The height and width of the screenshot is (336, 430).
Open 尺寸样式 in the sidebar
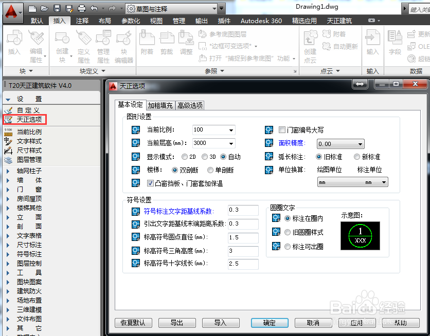24,151
